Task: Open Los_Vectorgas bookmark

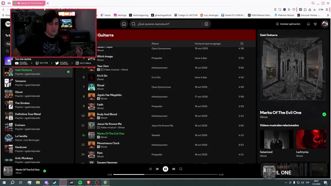Action: click(209, 15)
